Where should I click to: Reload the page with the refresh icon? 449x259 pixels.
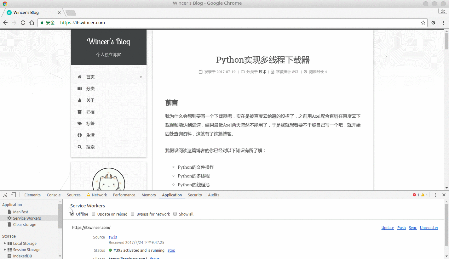pos(23,23)
